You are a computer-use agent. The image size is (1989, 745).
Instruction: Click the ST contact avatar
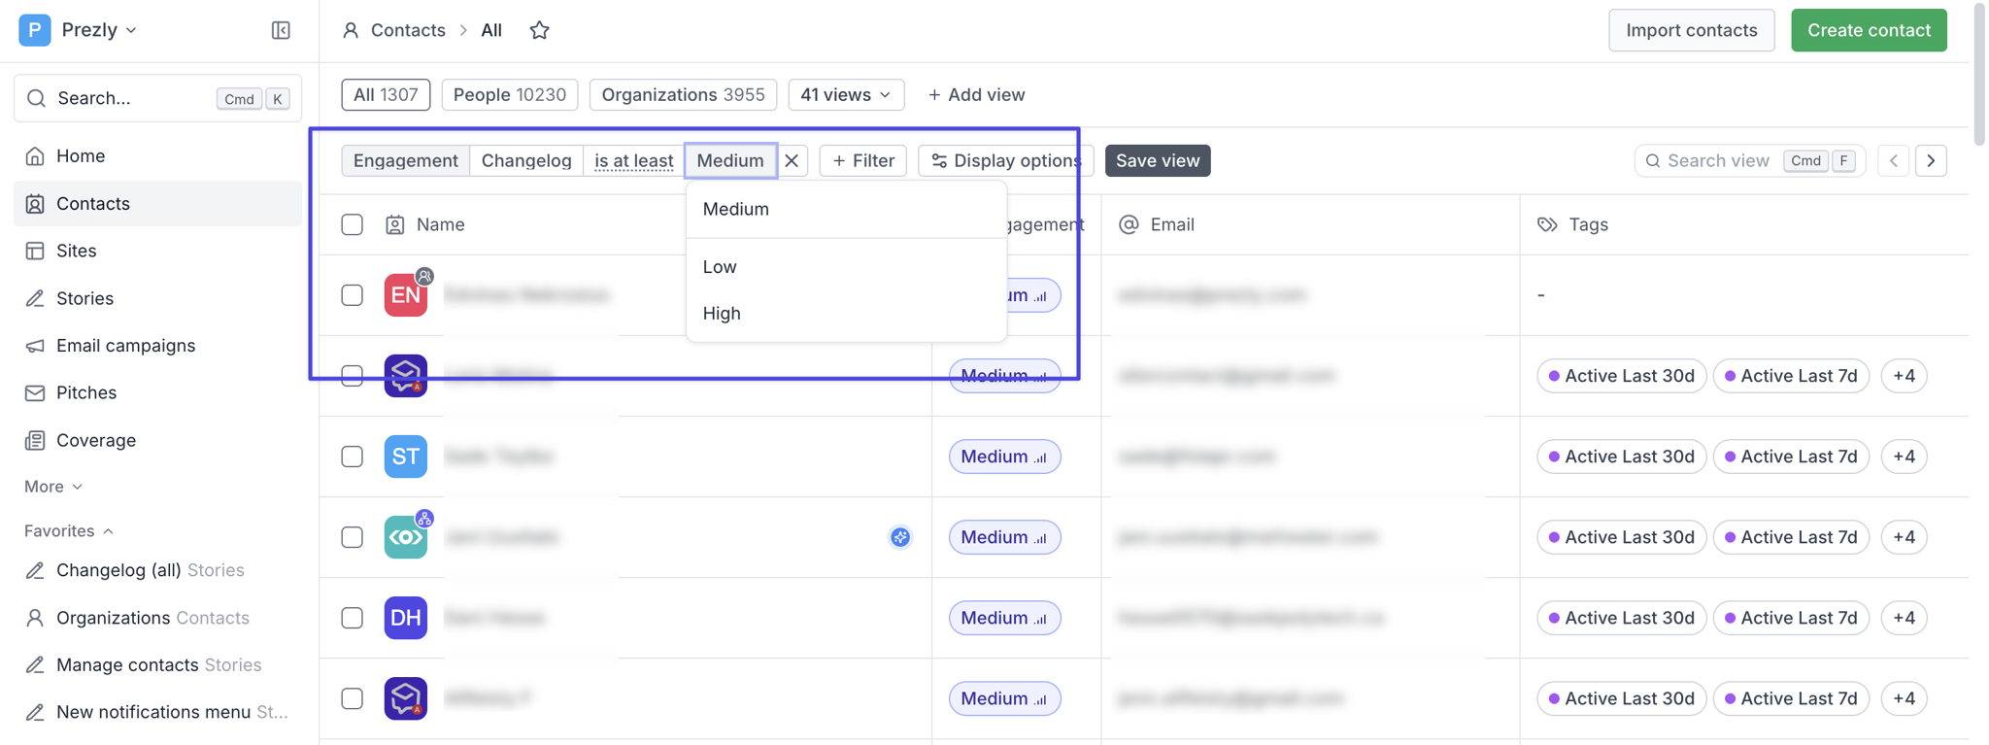point(406,457)
